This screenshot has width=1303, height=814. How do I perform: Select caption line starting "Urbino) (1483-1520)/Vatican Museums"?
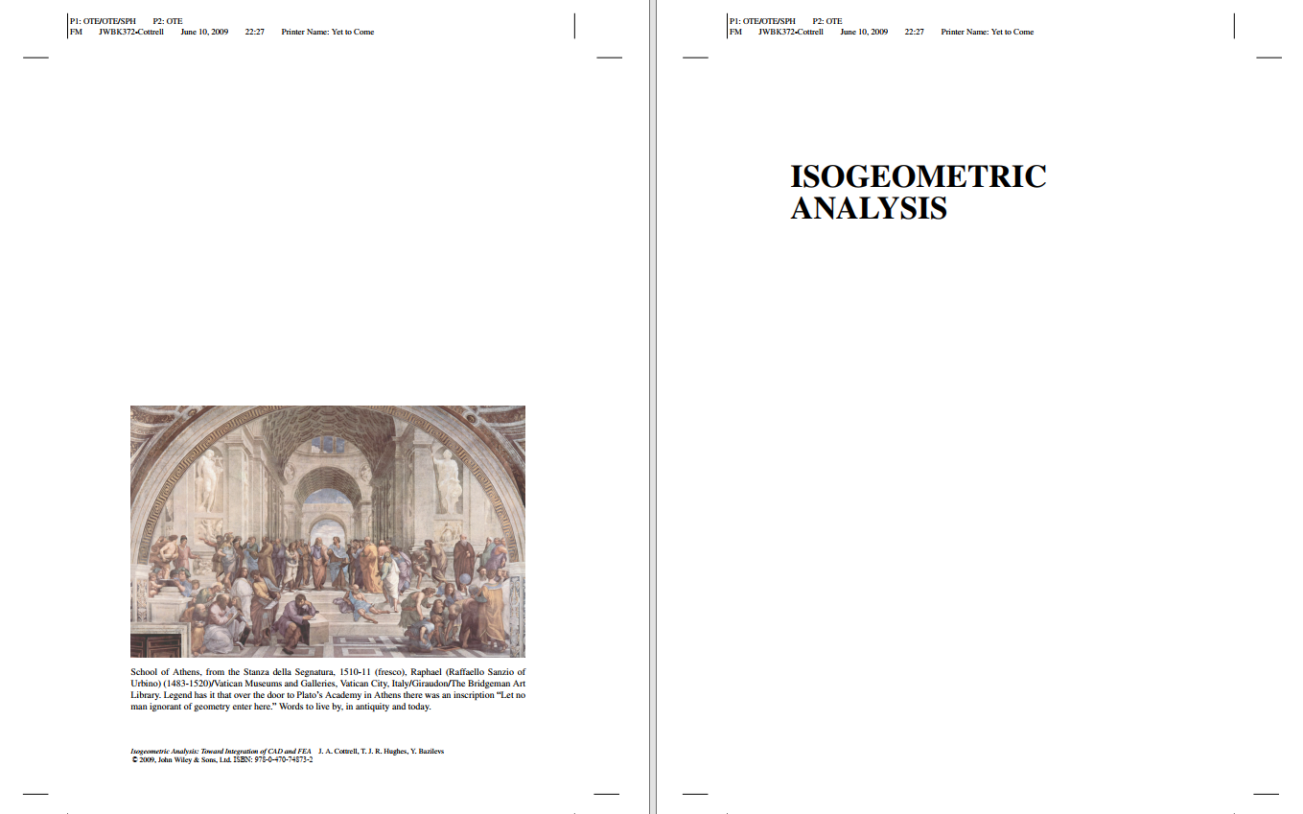(x=328, y=685)
